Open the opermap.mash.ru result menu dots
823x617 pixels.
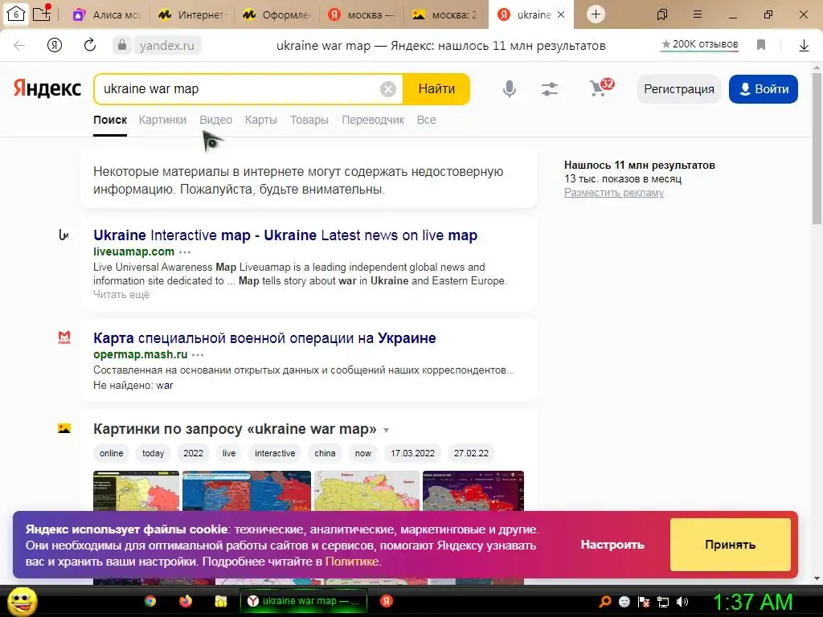(198, 354)
